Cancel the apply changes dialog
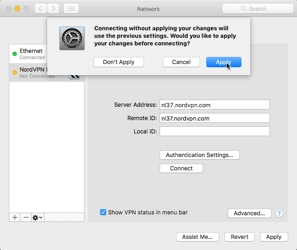The image size is (297, 250). pyautogui.click(x=181, y=62)
